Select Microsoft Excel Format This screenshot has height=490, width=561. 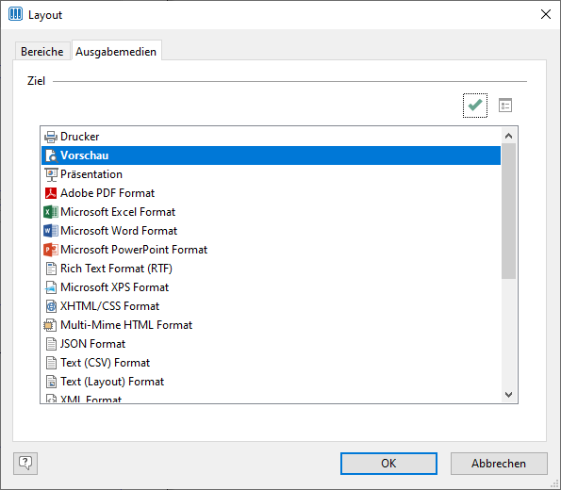point(272,212)
